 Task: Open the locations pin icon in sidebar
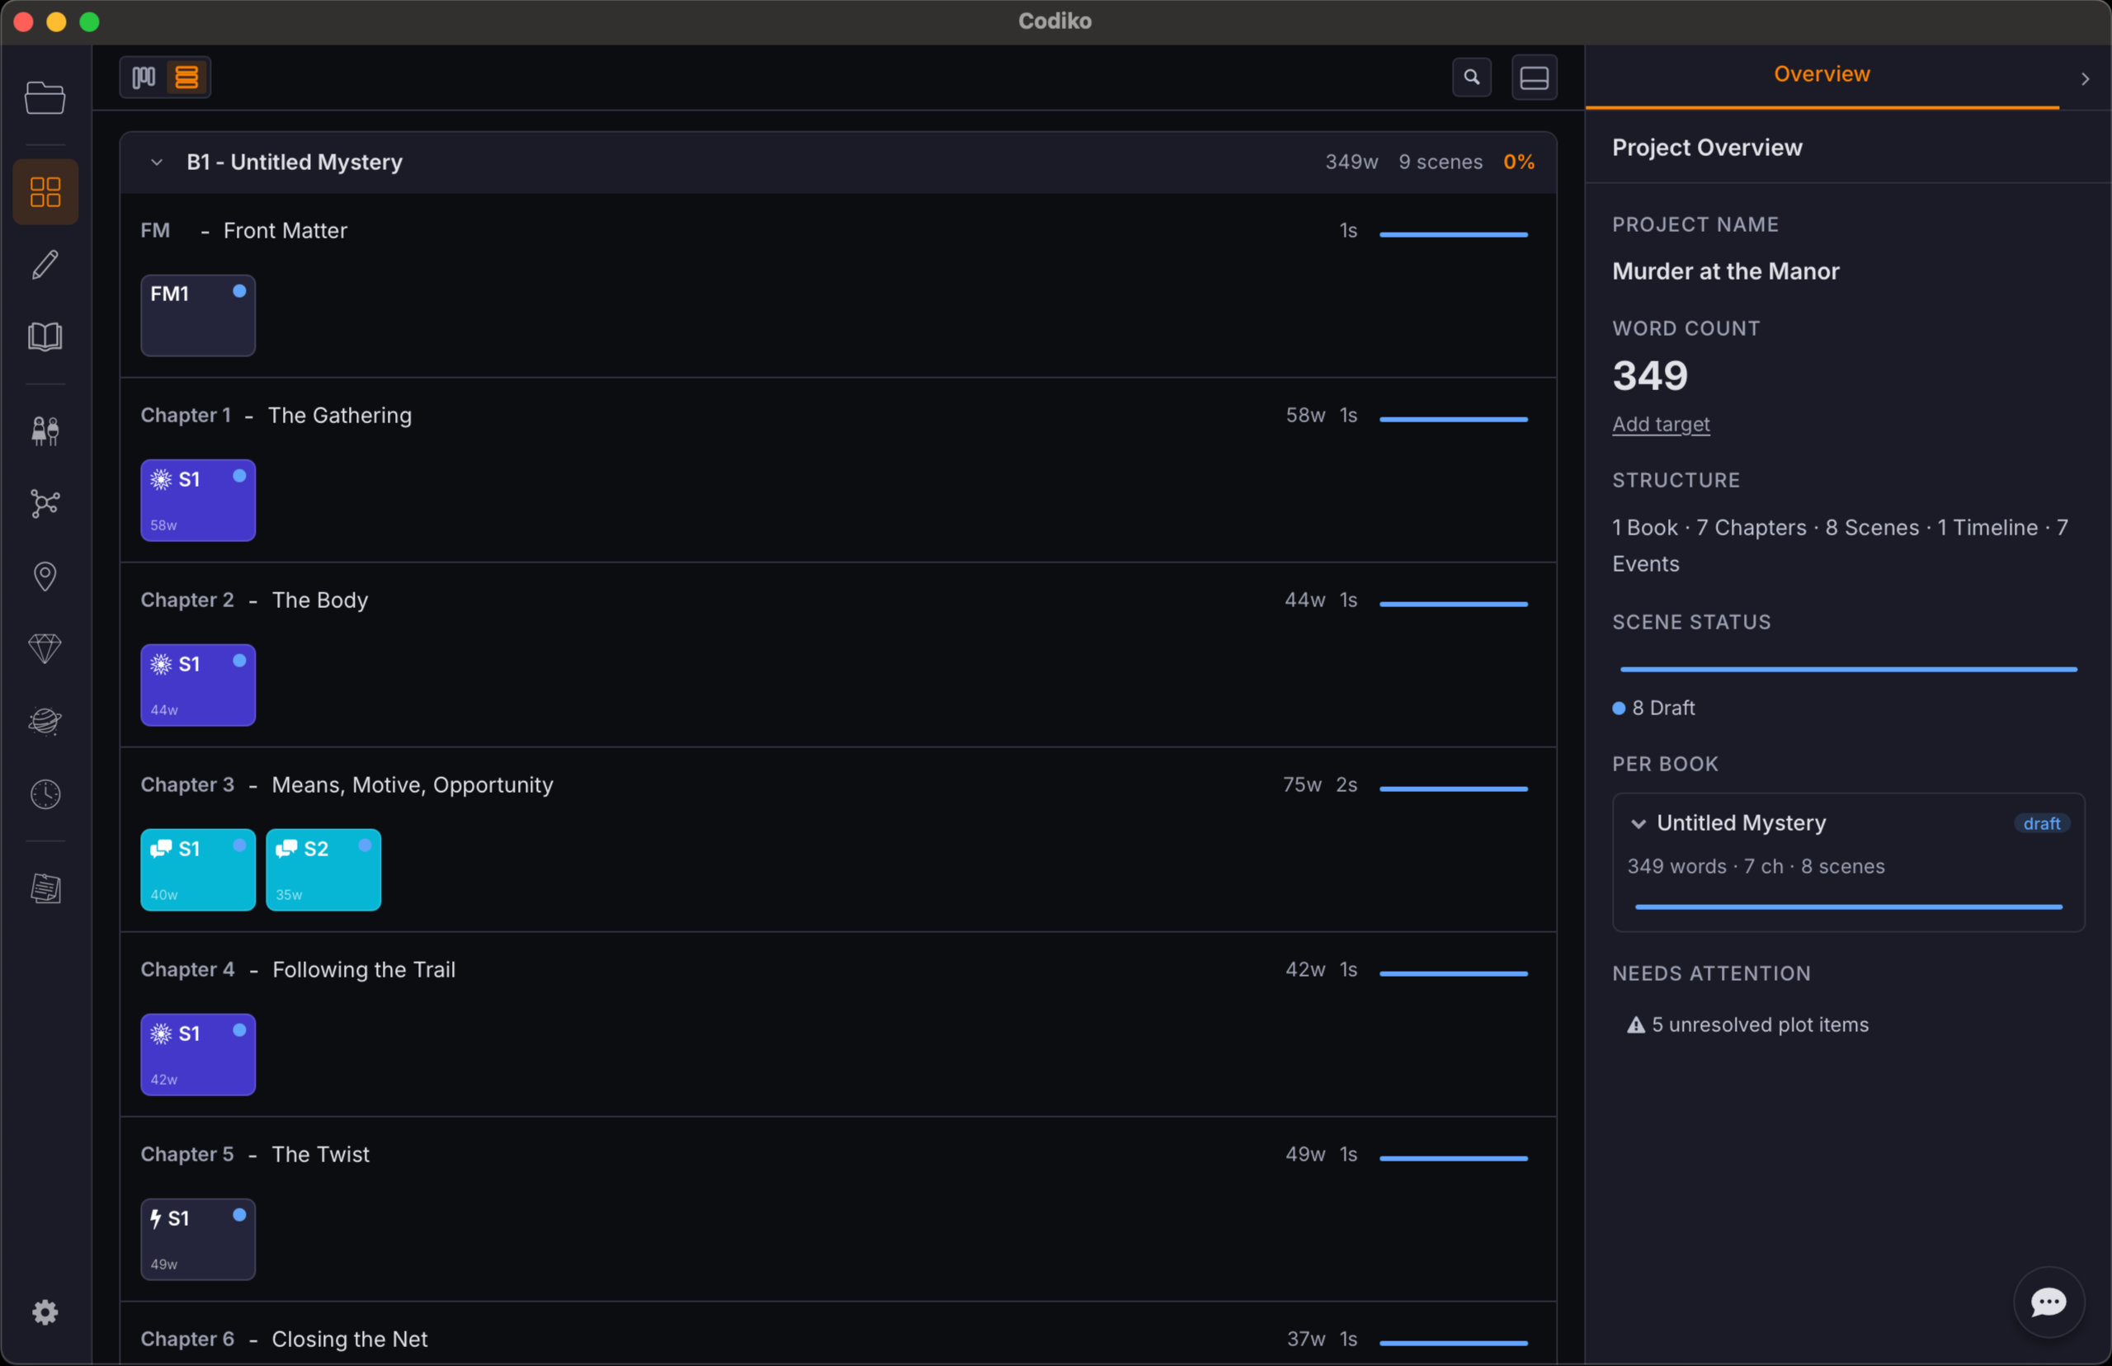(45, 577)
